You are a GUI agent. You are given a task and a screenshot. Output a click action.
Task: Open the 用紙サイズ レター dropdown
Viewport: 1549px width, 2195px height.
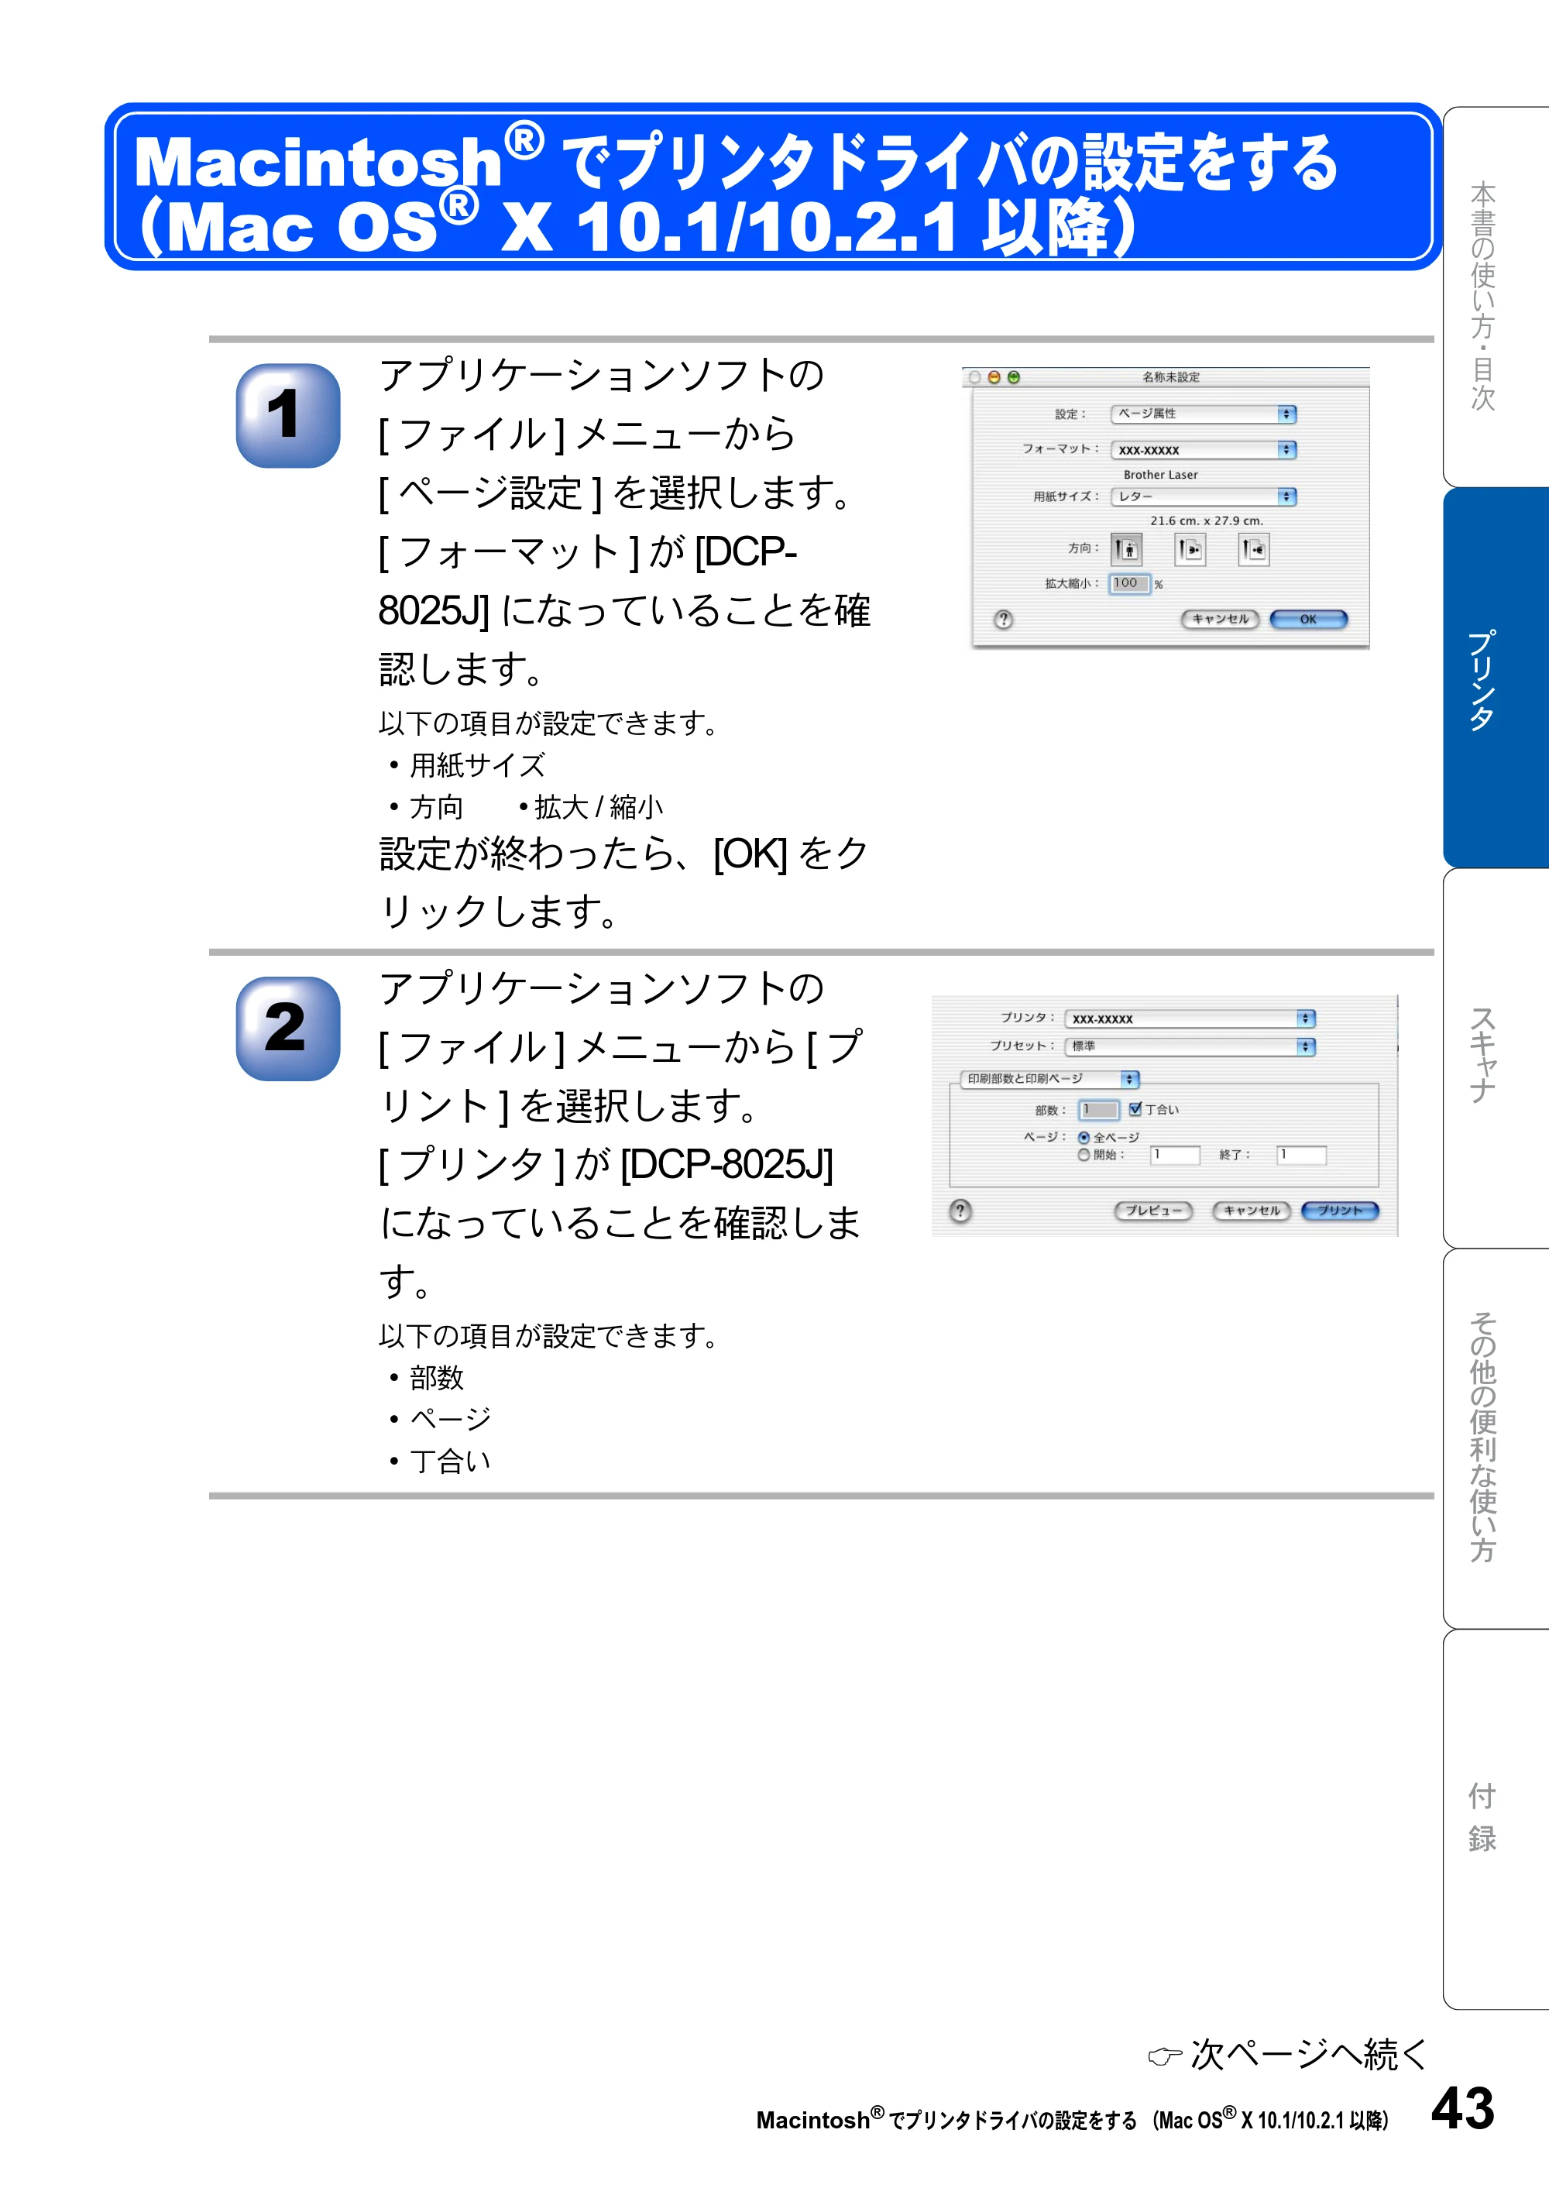click(x=1203, y=496)
